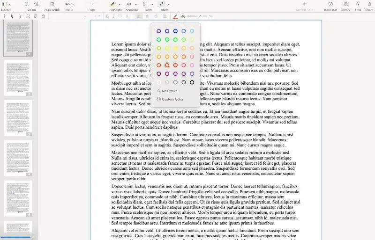375x240 pixels.
Task: Pick the light cyan swatch in blue row
Action: pyautogui.click(x=192, y=31)
